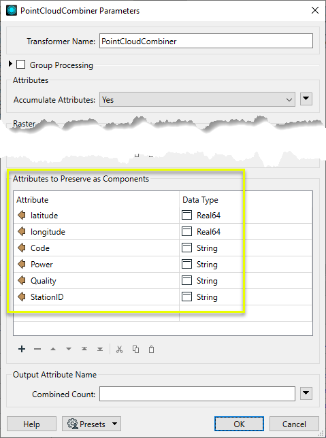Click the plus icon to add attribute row
The width and height of the screenshot is (326, 438).
point(22,349)
